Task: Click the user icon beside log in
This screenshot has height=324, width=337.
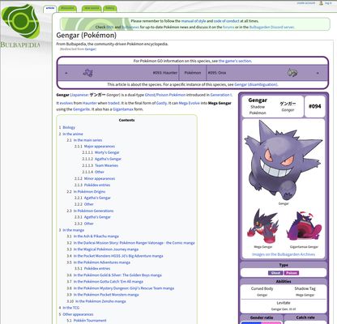Action: tap(321, 3)
